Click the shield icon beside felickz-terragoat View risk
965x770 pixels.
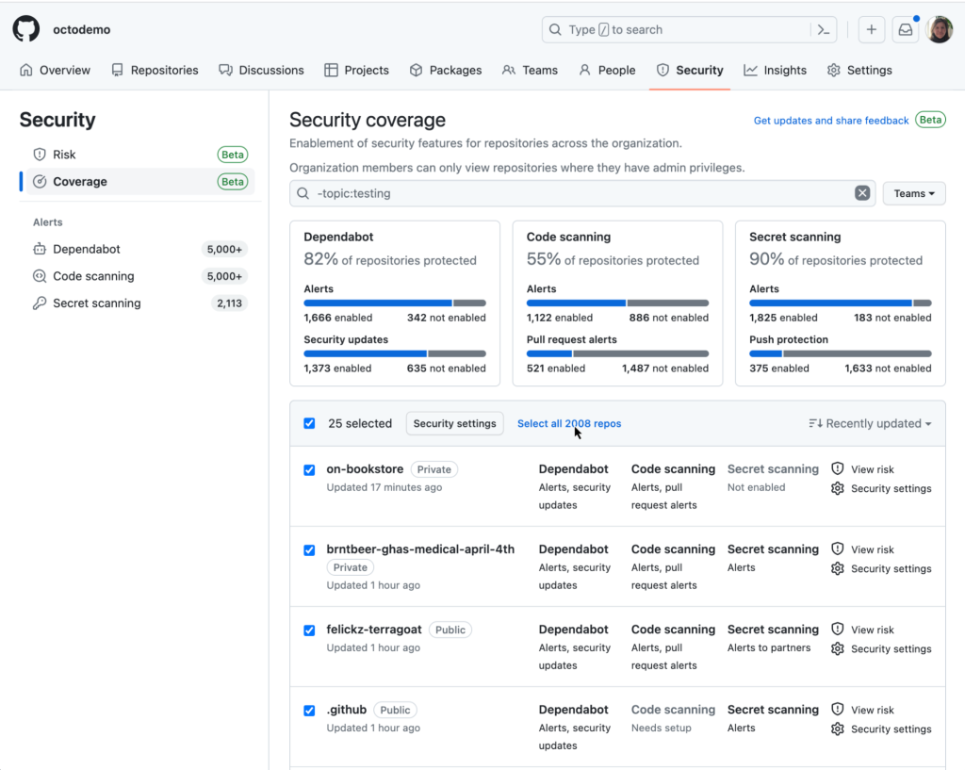[838, 630]
